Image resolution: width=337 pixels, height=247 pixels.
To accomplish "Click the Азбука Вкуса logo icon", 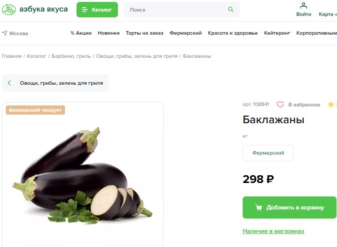I will 9,10.
